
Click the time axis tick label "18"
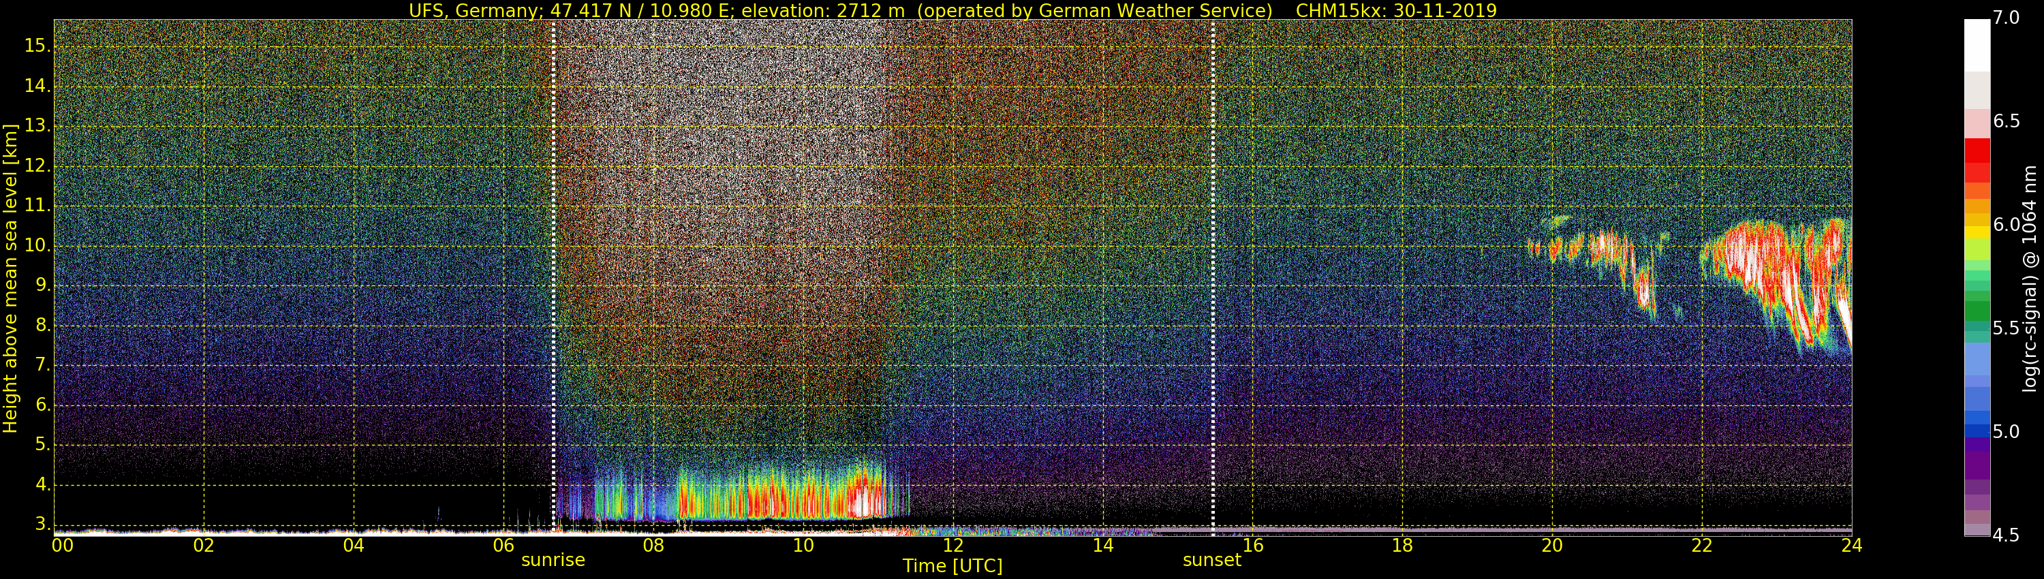[x=1403, y=546]
